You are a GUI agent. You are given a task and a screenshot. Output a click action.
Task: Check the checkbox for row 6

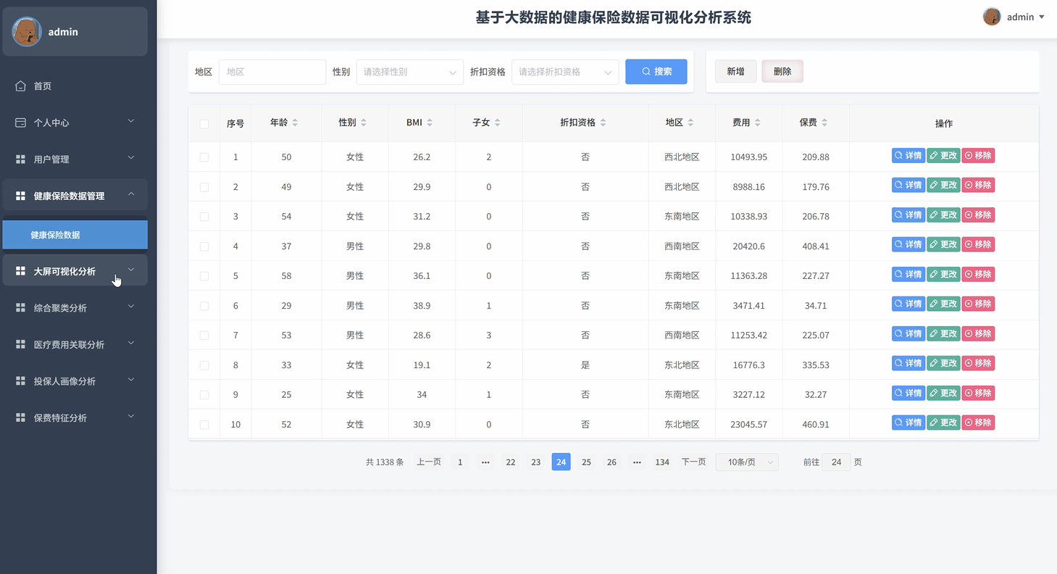tap(204, 306)
